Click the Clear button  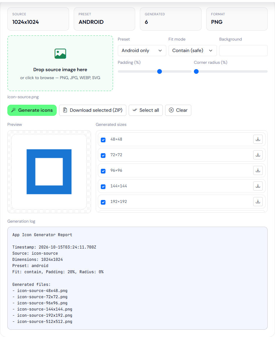178,110
